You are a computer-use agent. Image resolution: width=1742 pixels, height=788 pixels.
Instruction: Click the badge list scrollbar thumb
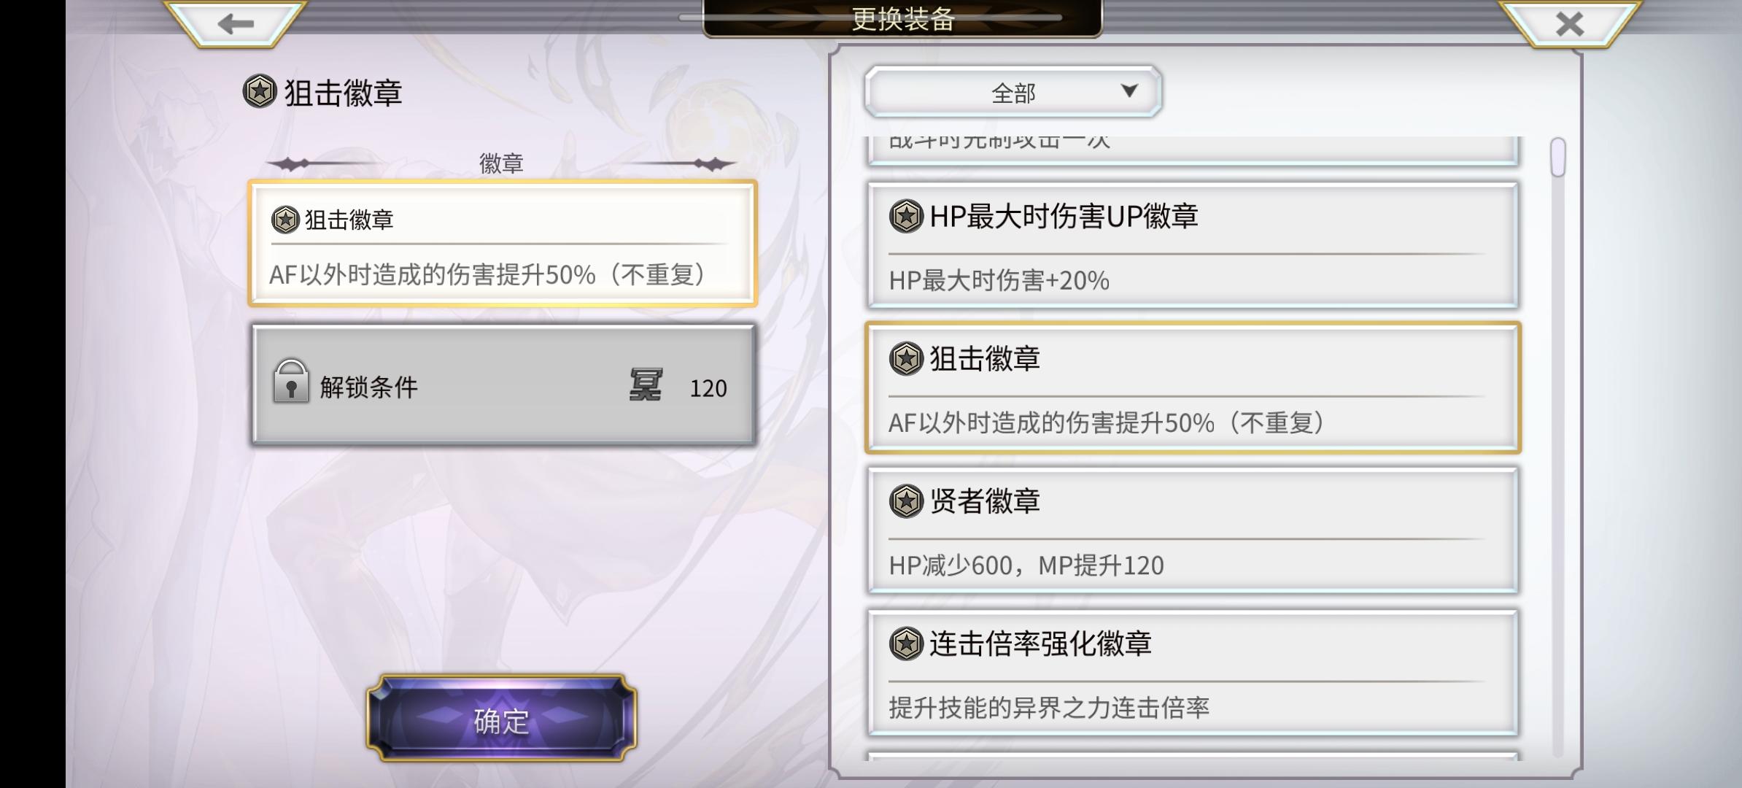pos(1557,157)
